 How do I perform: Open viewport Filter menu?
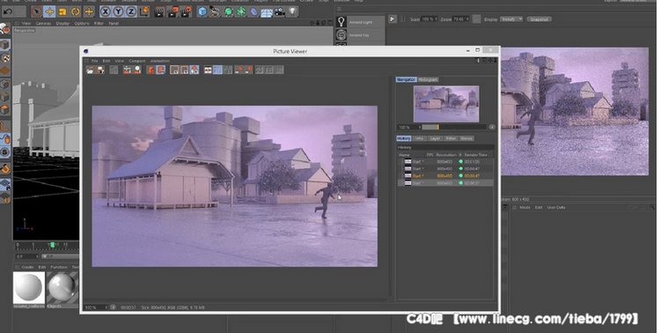coord(99,24)
